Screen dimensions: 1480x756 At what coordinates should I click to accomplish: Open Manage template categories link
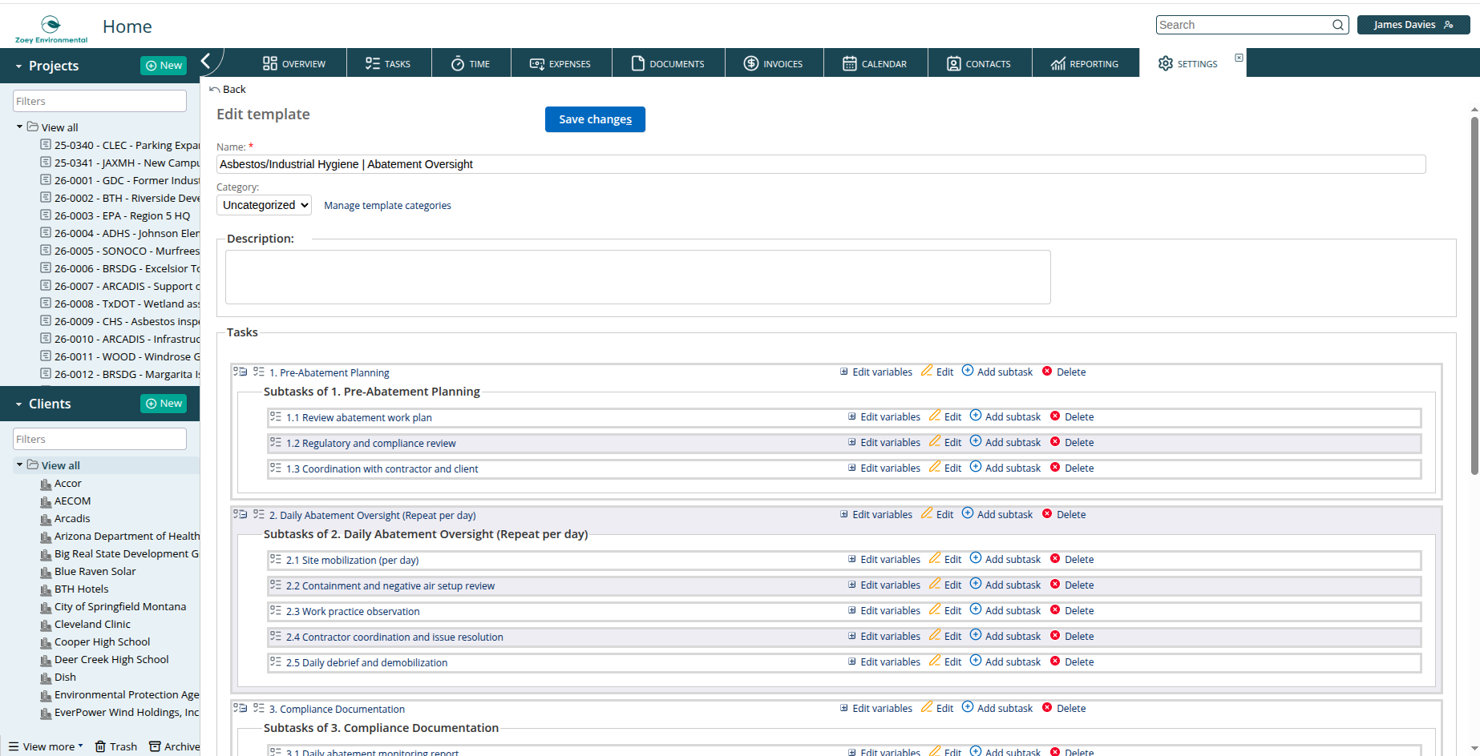tap(387, 206)
